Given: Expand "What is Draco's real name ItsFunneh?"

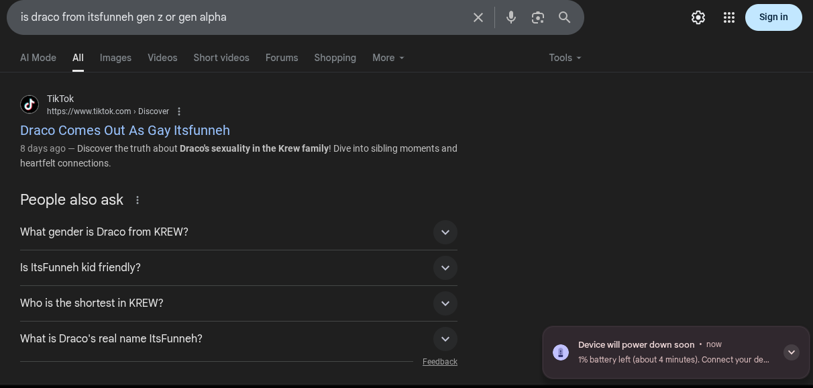Looking at the screenshot, I should tap(239, 339).
